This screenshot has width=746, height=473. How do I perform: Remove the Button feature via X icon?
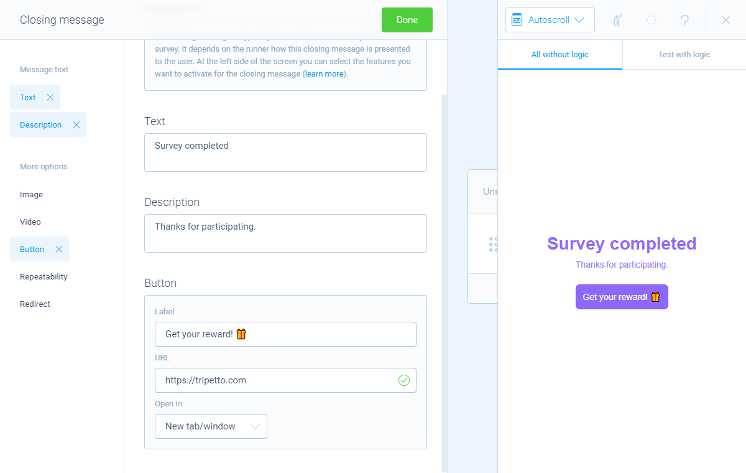click(x=59, y=249)
